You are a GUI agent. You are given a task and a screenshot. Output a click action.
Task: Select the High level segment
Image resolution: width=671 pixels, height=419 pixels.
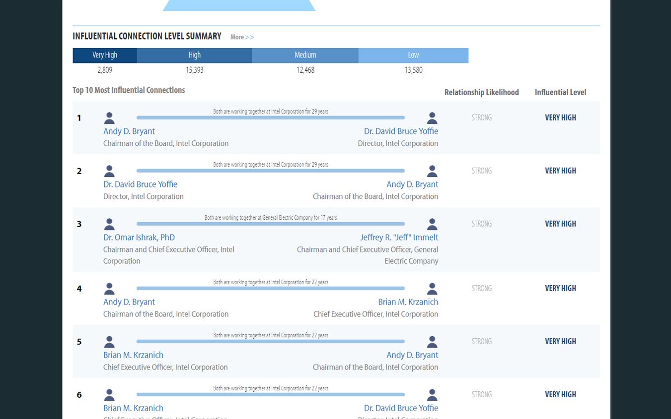click(x=195, y=55)
